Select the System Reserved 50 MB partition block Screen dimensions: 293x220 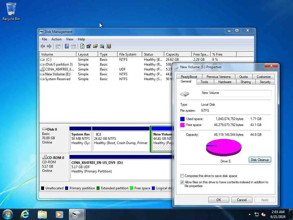80,139
